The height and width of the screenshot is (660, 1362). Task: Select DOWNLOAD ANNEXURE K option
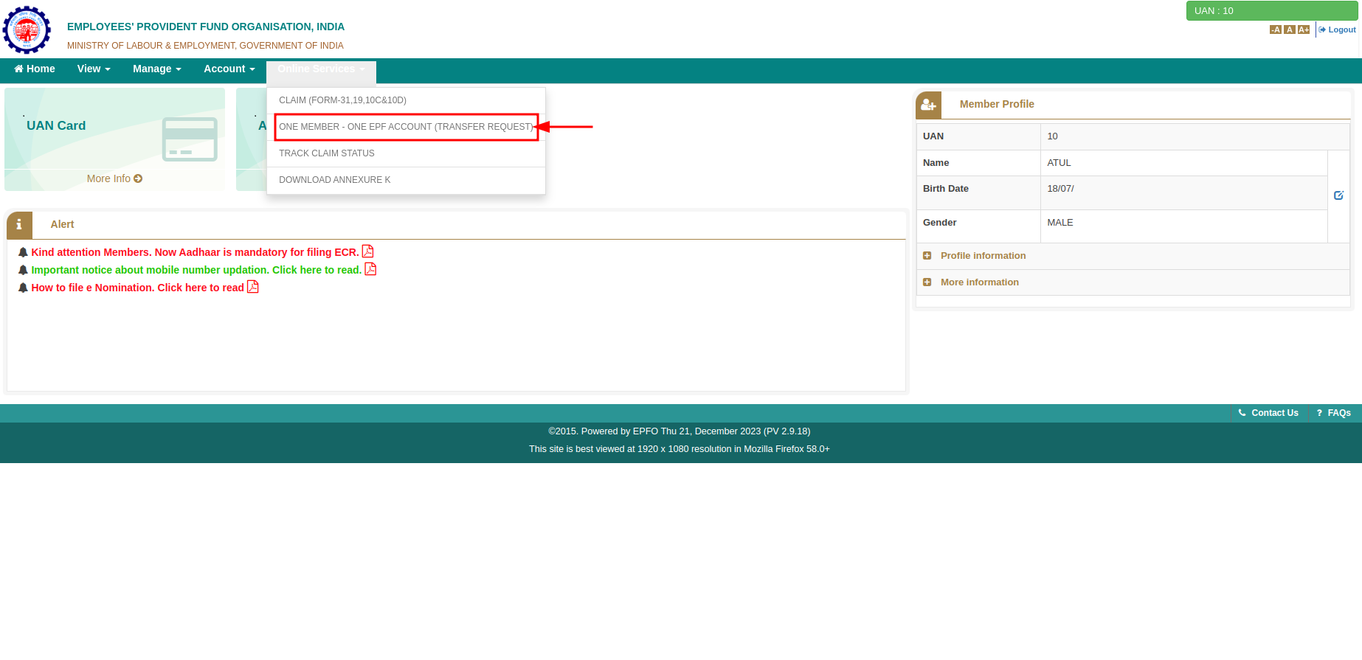coord(406,180)
